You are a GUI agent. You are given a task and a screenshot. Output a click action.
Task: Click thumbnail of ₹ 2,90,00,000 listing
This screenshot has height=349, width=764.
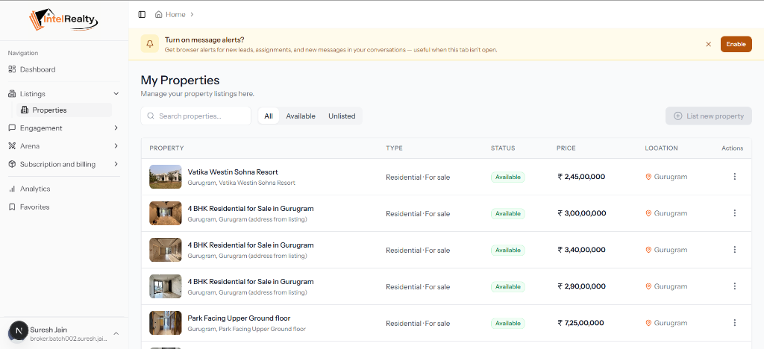point(166,286)
